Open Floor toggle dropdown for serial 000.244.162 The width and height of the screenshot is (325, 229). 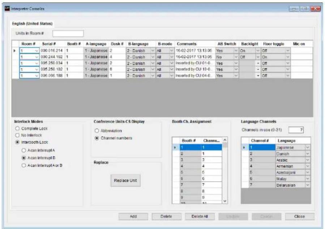pyautogui.click(x=288, y=57)
